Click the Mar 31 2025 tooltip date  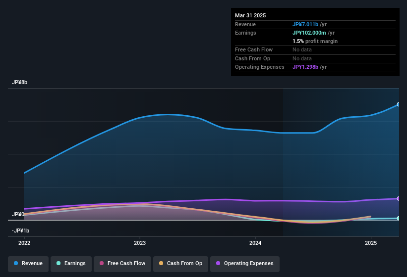coord(250,15)
